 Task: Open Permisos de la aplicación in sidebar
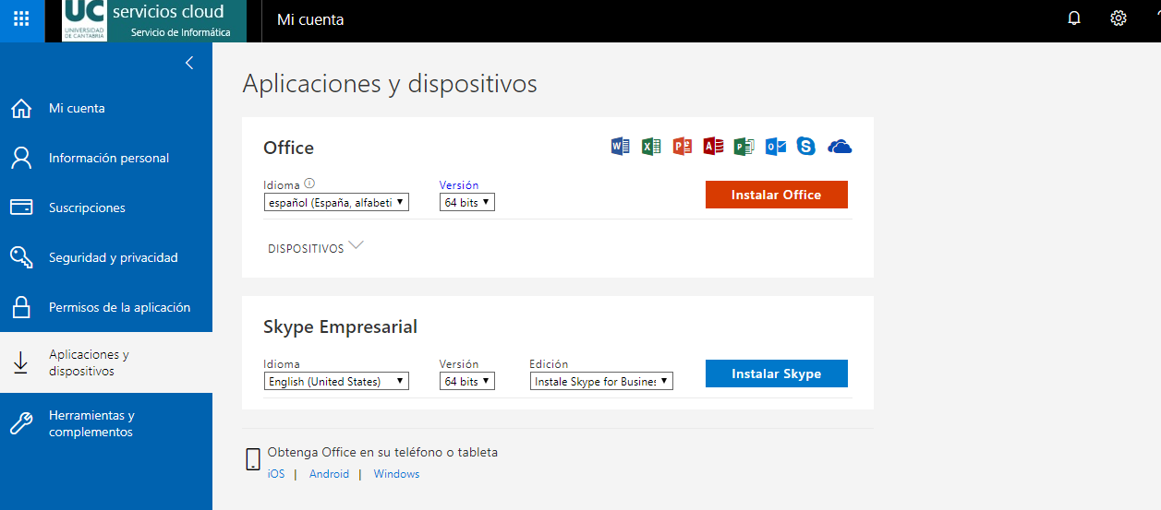(x=106, y=307)
